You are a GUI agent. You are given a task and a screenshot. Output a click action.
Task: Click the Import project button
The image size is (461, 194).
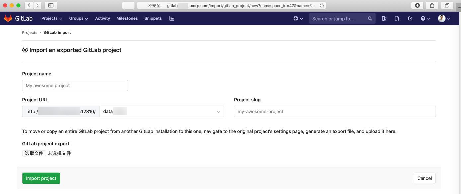pyautogui.click(x=41, y=178)
